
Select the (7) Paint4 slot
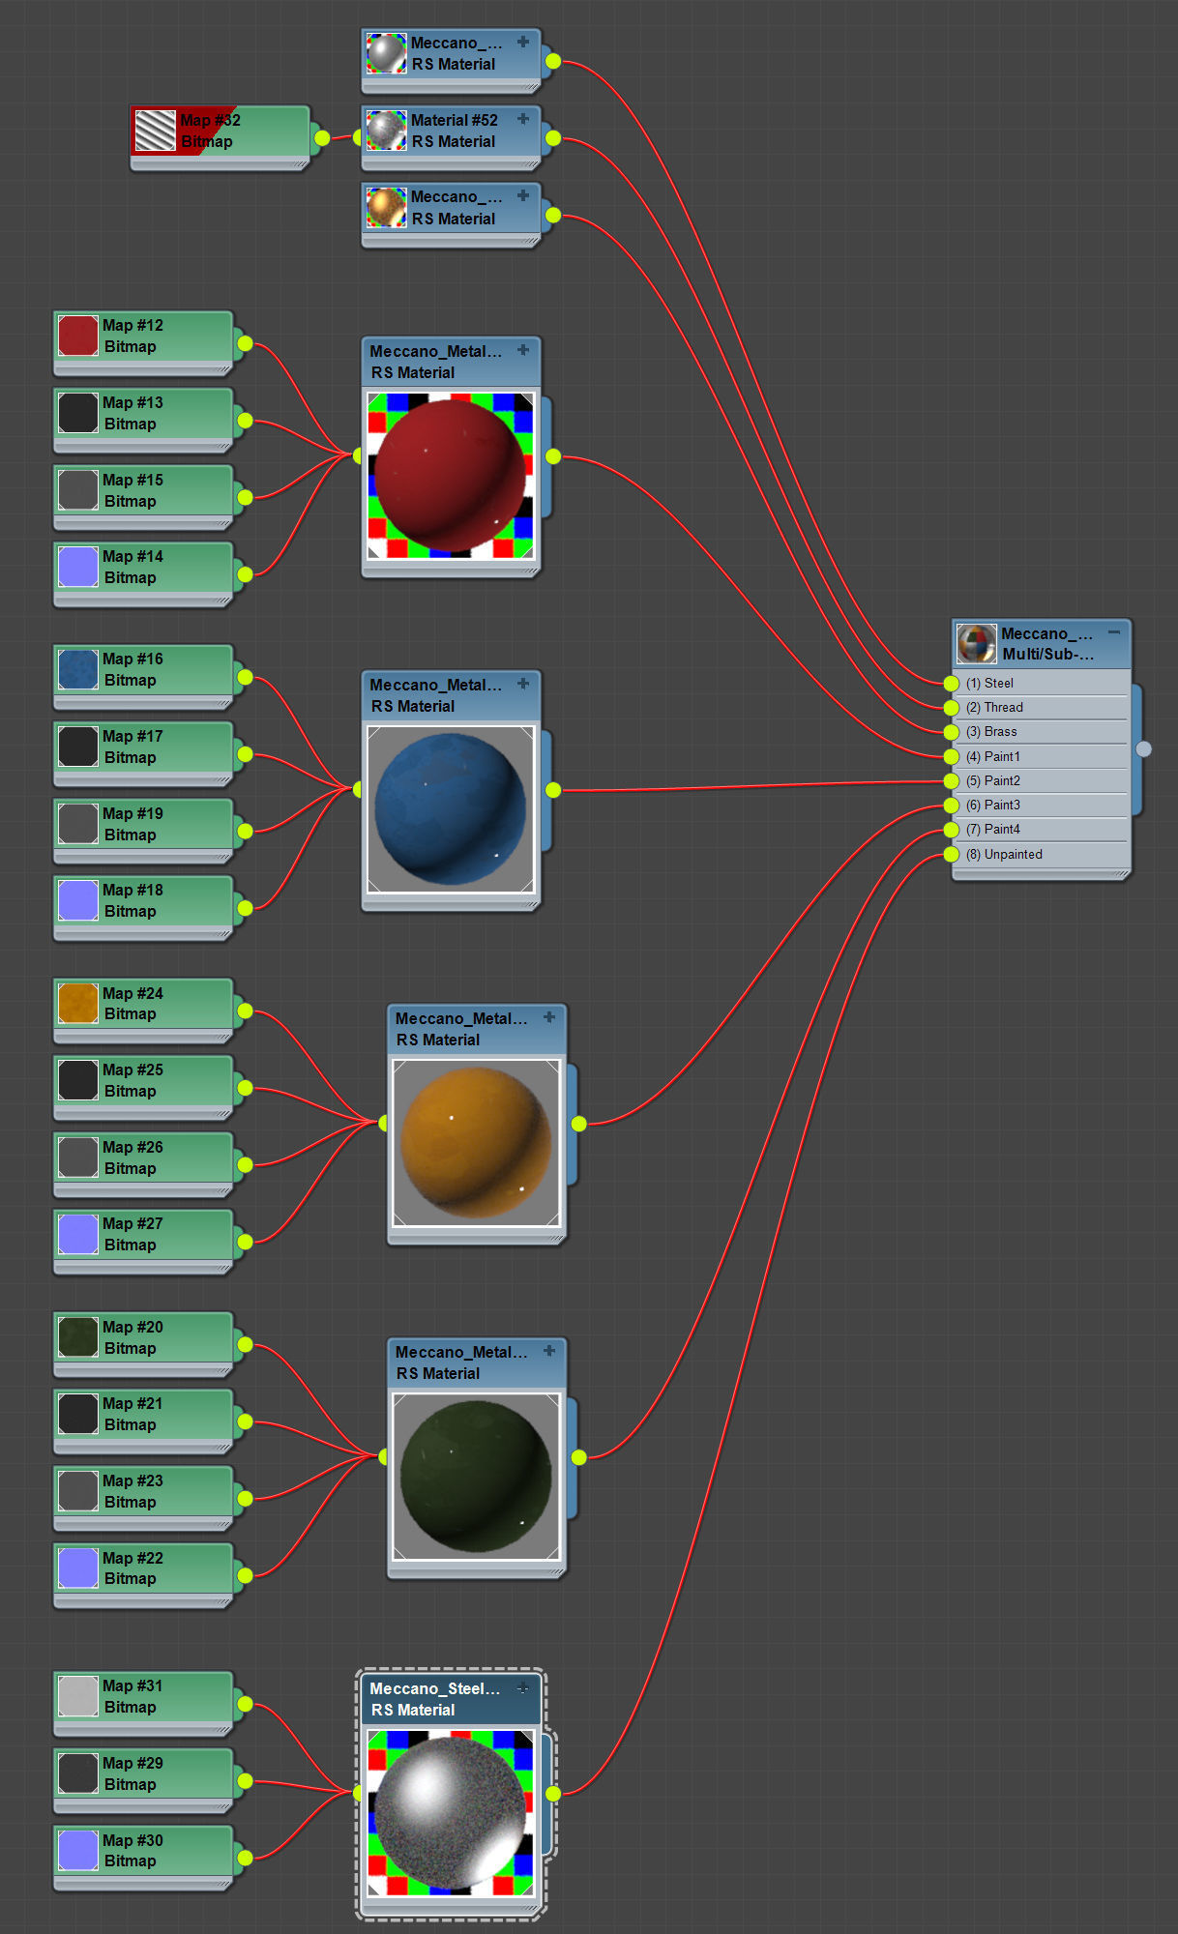point(1041,829)
